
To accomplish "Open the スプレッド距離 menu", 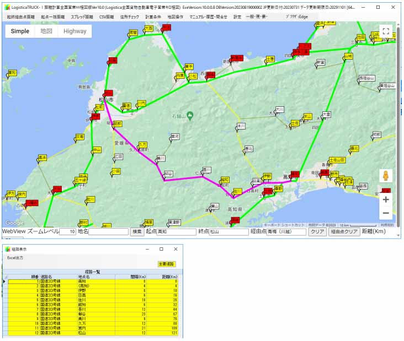I will click(82, 17).
